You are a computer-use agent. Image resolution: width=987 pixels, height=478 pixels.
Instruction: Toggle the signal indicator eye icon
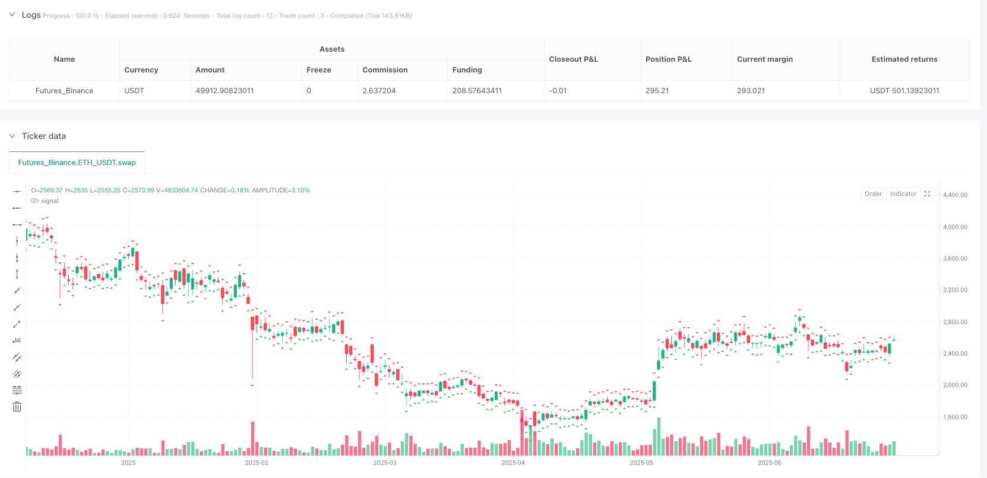click(x=34, y=201)
